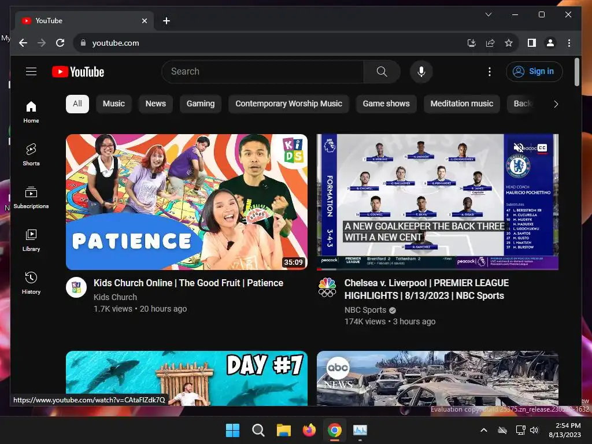The image size is (592, 444).
Task: Select the Game shows chip
Action: point(386,104)
